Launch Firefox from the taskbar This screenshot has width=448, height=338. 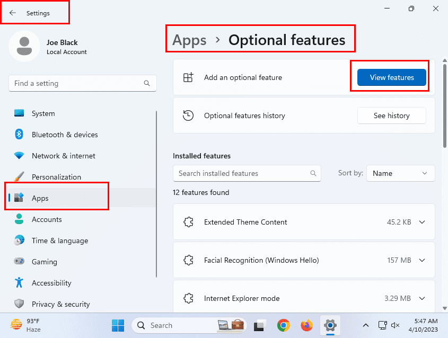click(306, 325)
